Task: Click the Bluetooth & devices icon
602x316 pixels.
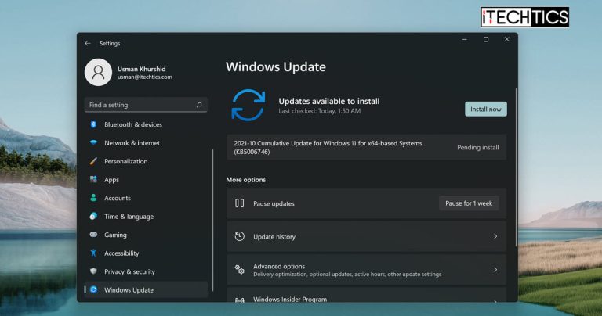Action: pos(93,124)
